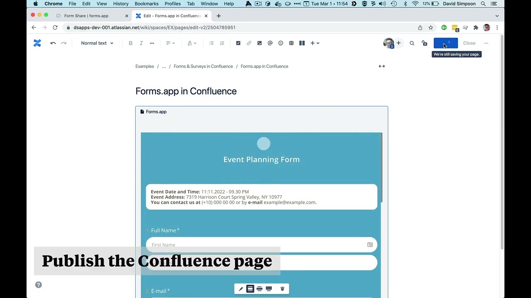Click the Forms.app macro header label
The height and width of the screenshot is (298, 531).
click(x=153, y=112)
